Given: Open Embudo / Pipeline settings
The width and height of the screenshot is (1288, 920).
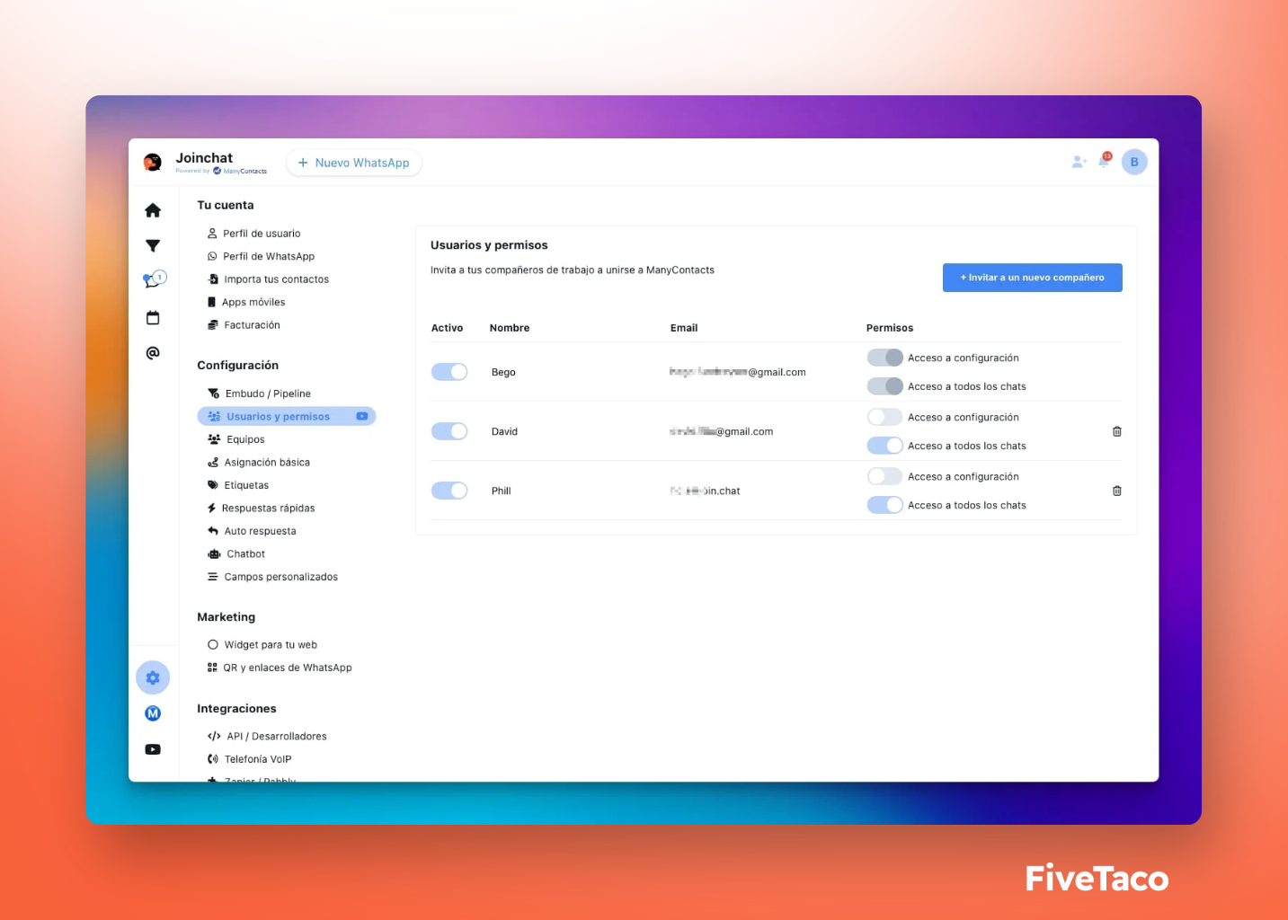Looking at the screenshot, I should tap(260, 394).
